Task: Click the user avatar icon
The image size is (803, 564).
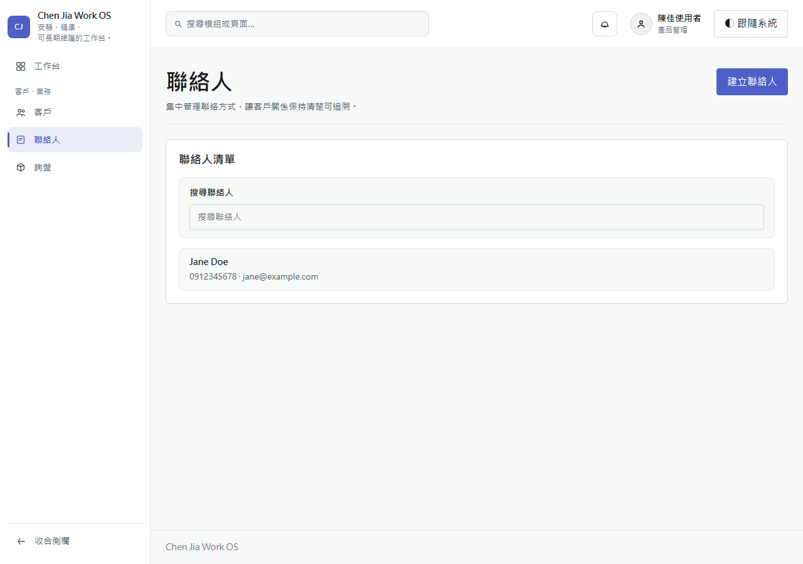Action: tap(641, 24)
